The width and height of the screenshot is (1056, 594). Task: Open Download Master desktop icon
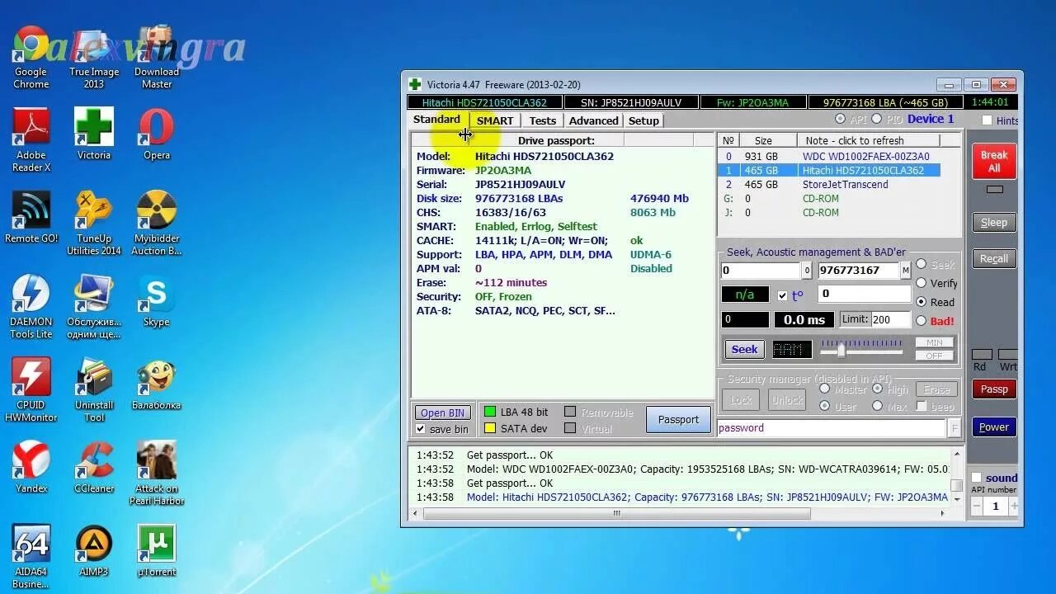coord(157,57)
